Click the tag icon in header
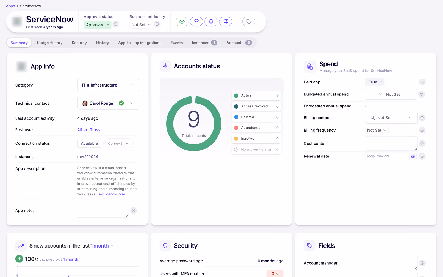 (x=249, y=22)
